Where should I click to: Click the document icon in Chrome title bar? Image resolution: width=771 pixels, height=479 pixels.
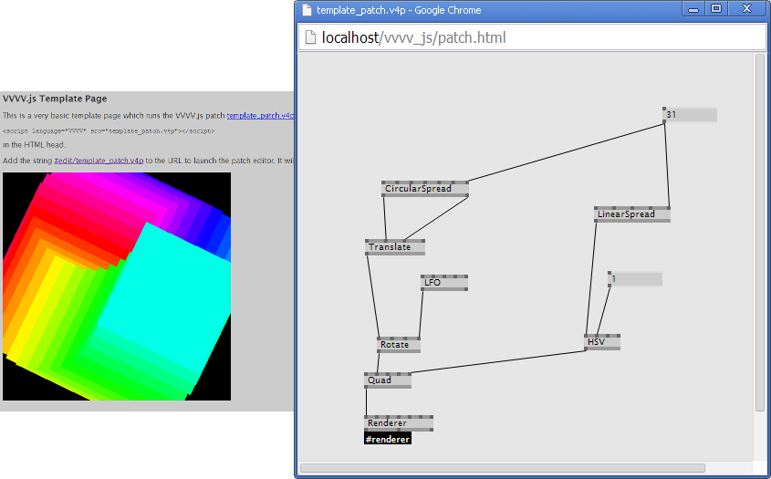[x=307, y=10]
